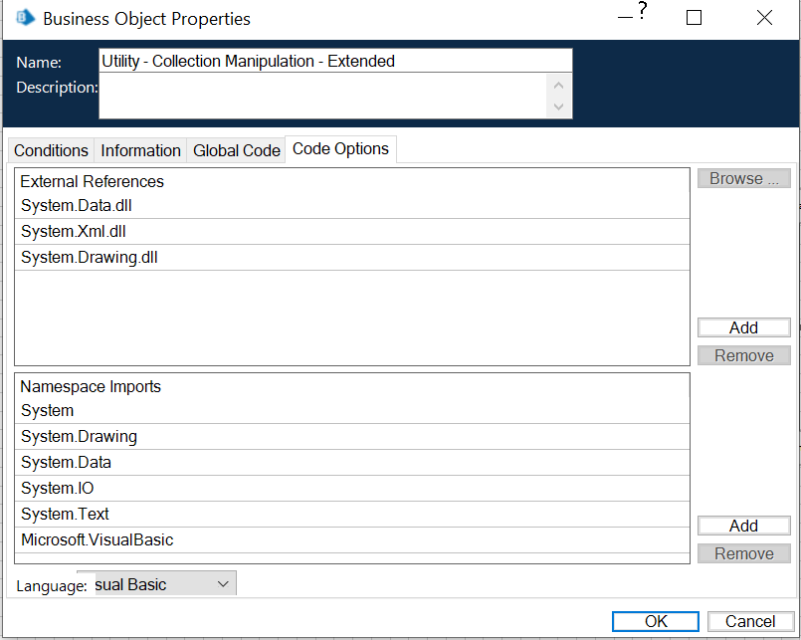Minimize the Business Object Properties window
This screenshot has width=801, height=640.
pos(625,18)
